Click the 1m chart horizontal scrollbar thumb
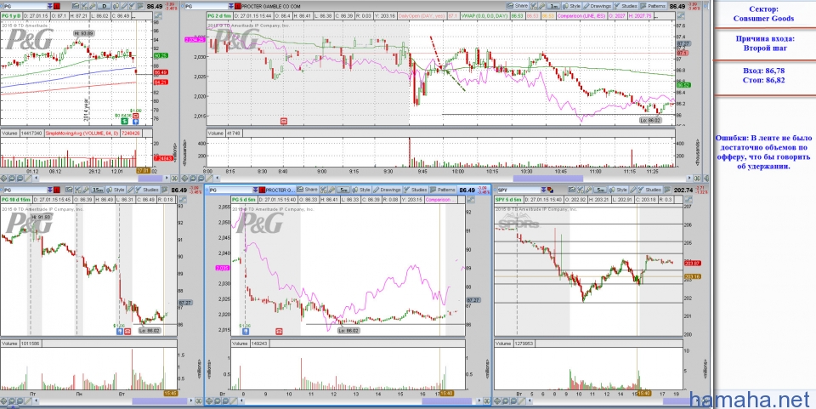Image resolution: width=816 pixels, height=409 pixels. (x=548, y=179)
